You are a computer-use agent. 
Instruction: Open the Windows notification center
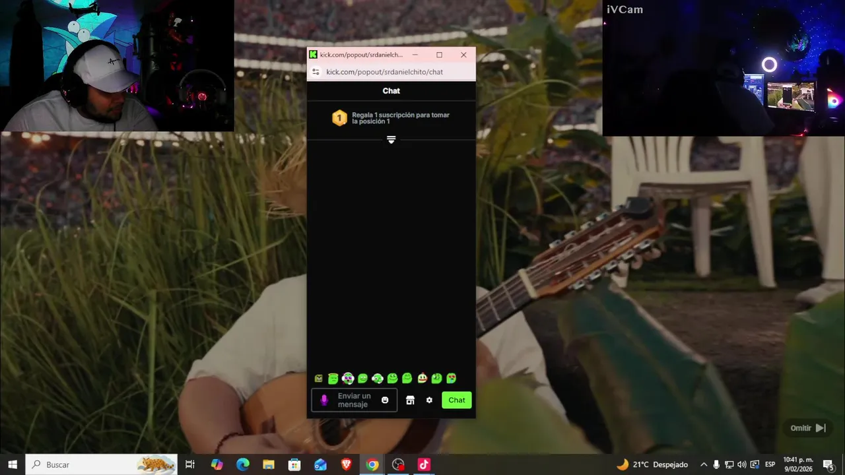point(828,464)
